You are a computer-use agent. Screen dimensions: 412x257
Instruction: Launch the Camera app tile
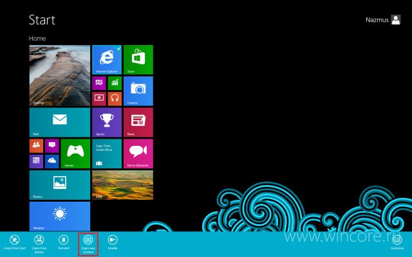pyautogui.click(x=138, y=91)
